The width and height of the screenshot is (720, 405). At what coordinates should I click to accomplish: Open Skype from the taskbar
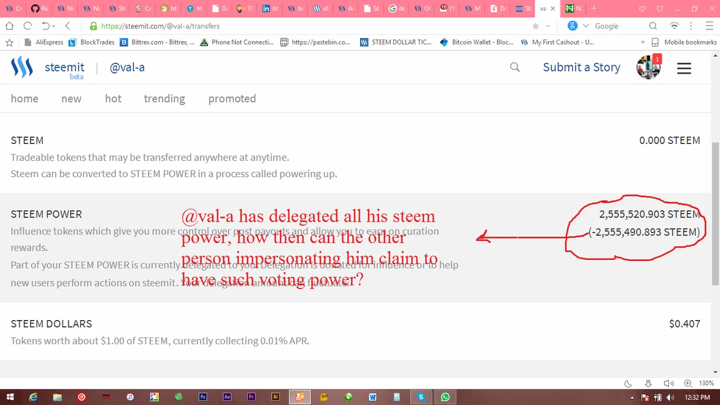pos(421,397)
